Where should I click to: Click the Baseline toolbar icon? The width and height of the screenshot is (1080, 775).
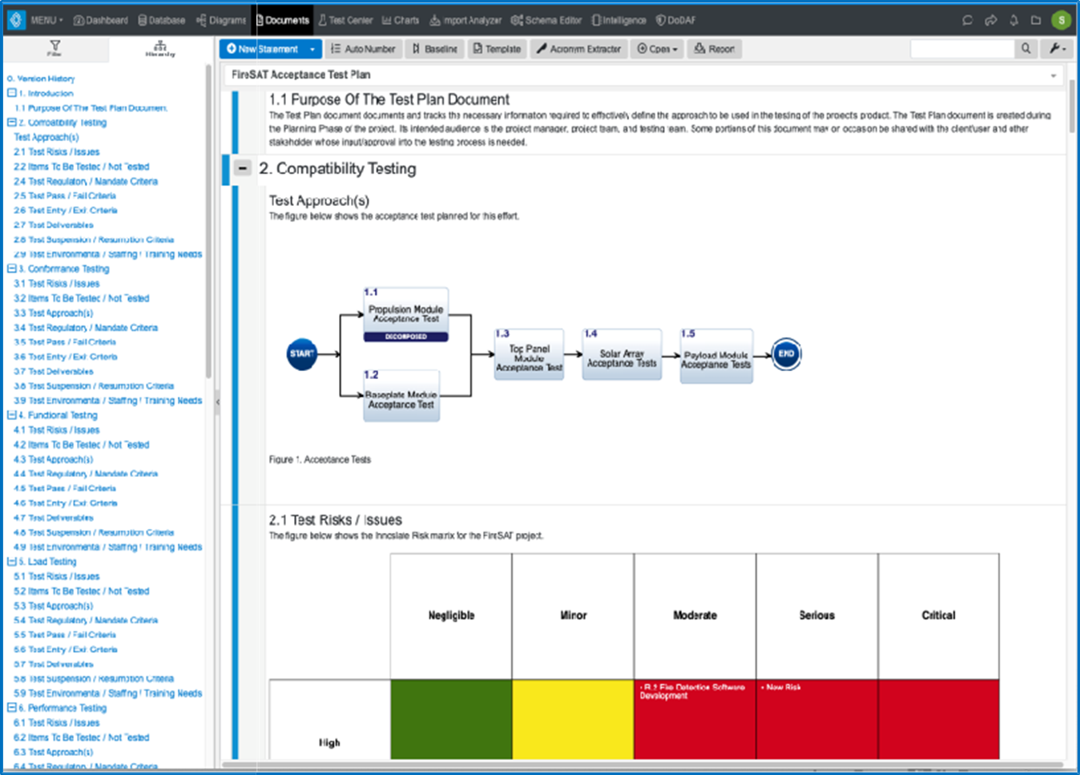point(433,49)
